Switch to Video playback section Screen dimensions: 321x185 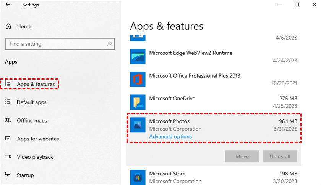pos(35,157)
